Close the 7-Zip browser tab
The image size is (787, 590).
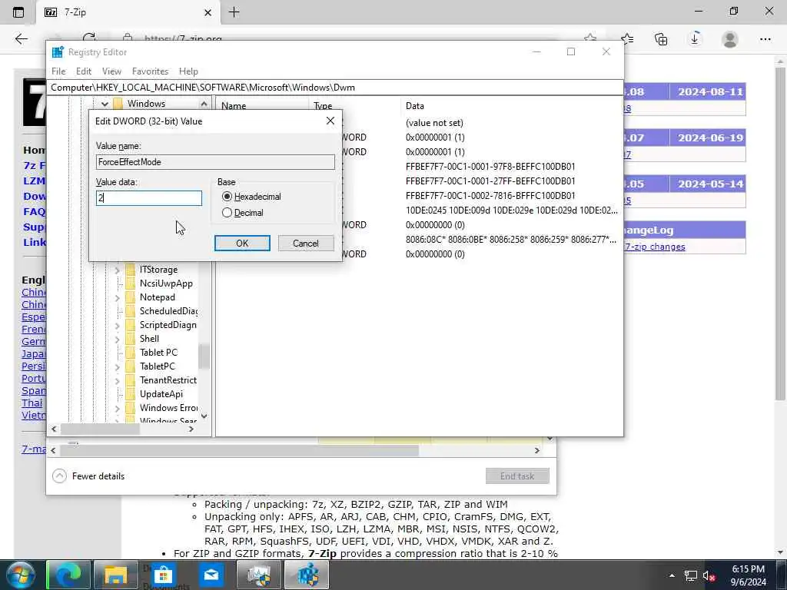pyautogui.click(x=208, y=12)
